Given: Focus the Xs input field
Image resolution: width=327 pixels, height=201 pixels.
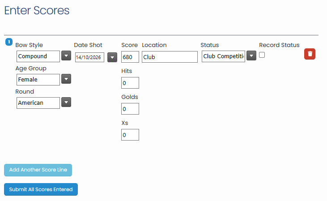Looking at the screenshot, I should coord(130,135).
